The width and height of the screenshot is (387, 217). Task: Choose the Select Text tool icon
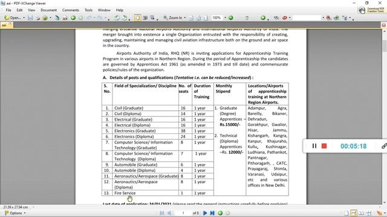(152, 17)
